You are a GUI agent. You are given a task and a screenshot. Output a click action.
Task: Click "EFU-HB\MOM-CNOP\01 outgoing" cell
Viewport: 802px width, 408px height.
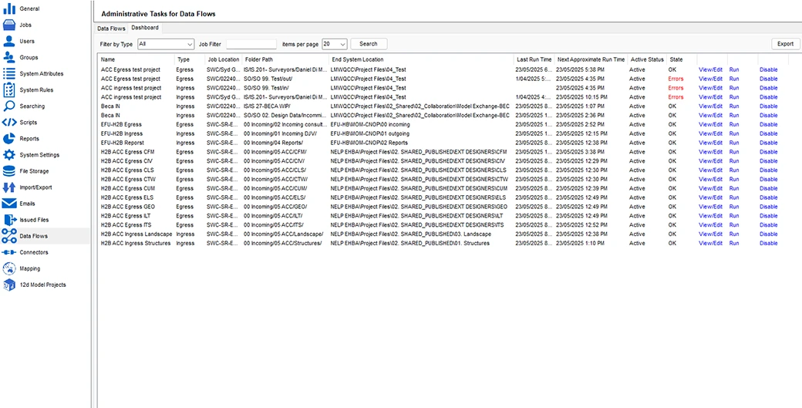pyautogui.click(x=369, y=134)
